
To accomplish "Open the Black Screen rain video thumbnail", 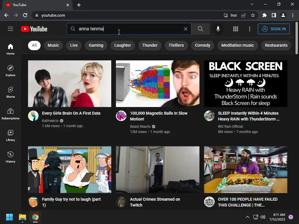I will 246,84.
